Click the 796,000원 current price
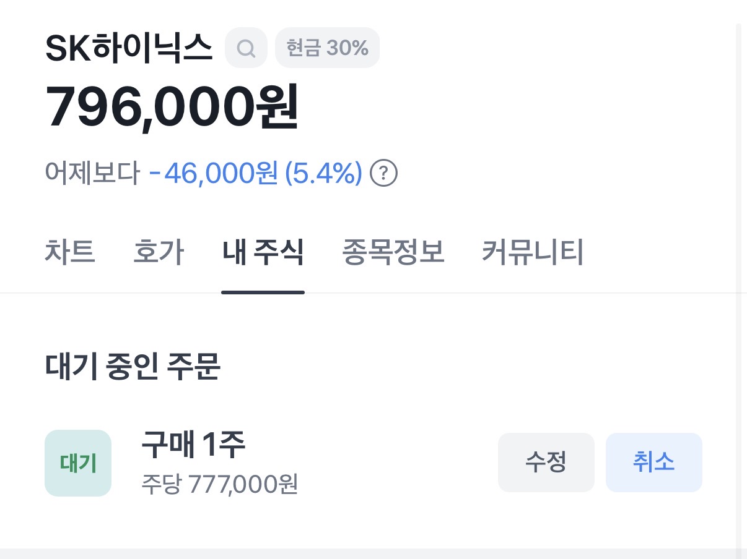The image size is (747, 559). click(172, 106)
